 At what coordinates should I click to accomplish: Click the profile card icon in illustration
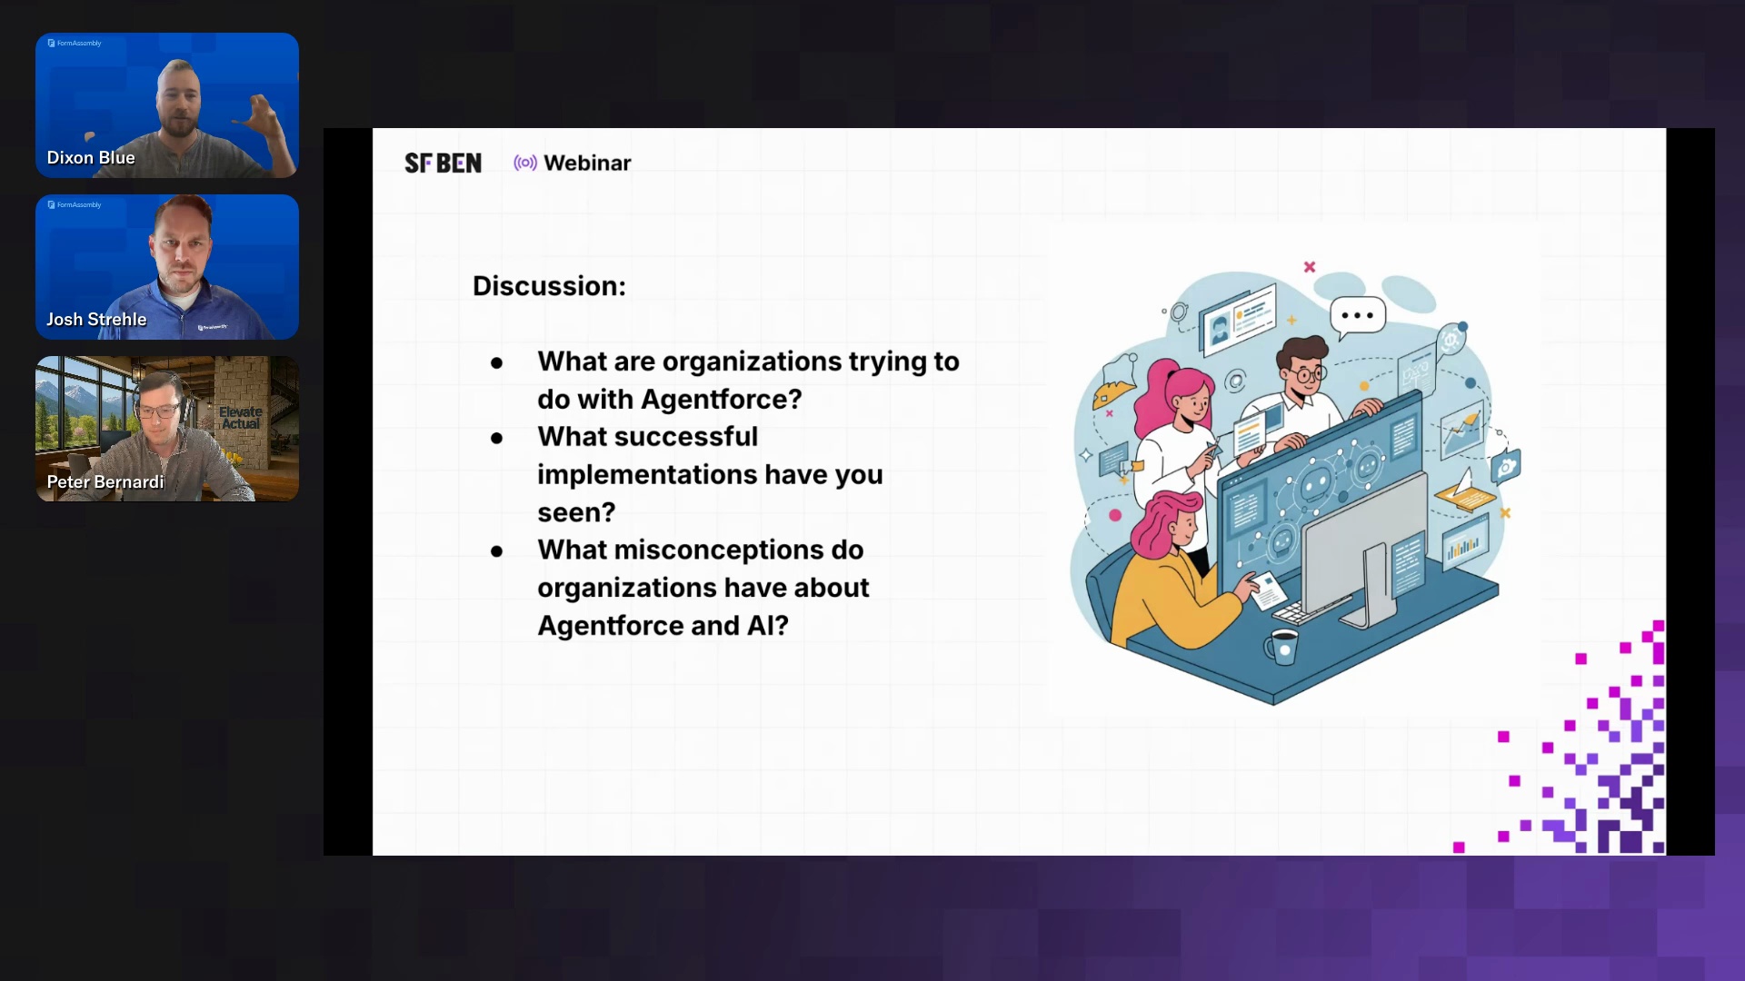tap(1238, 320)
